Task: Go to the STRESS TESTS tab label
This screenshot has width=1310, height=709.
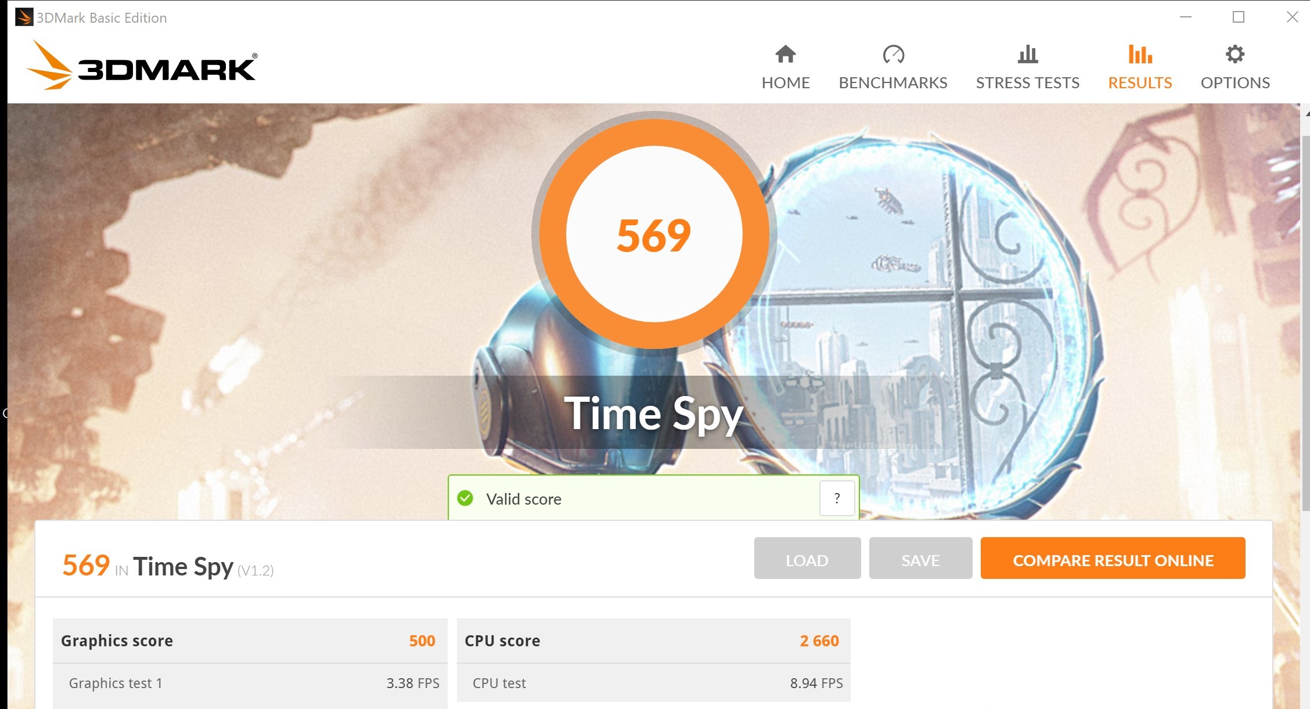Action: tap(1027, 82)
